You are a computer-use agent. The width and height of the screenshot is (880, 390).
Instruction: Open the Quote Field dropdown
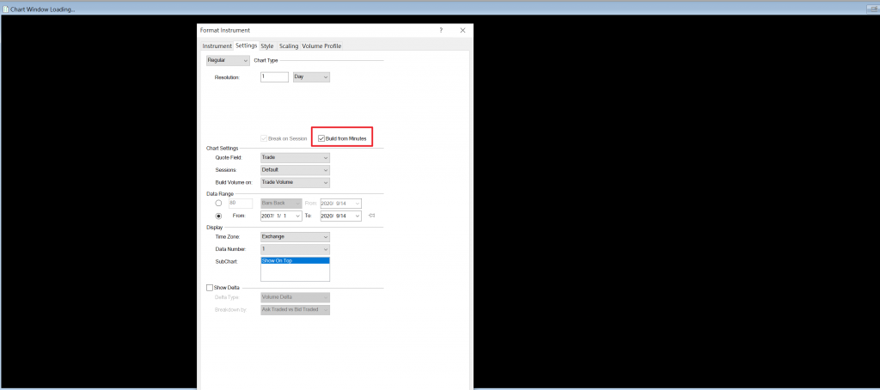[x=295, y=158]
